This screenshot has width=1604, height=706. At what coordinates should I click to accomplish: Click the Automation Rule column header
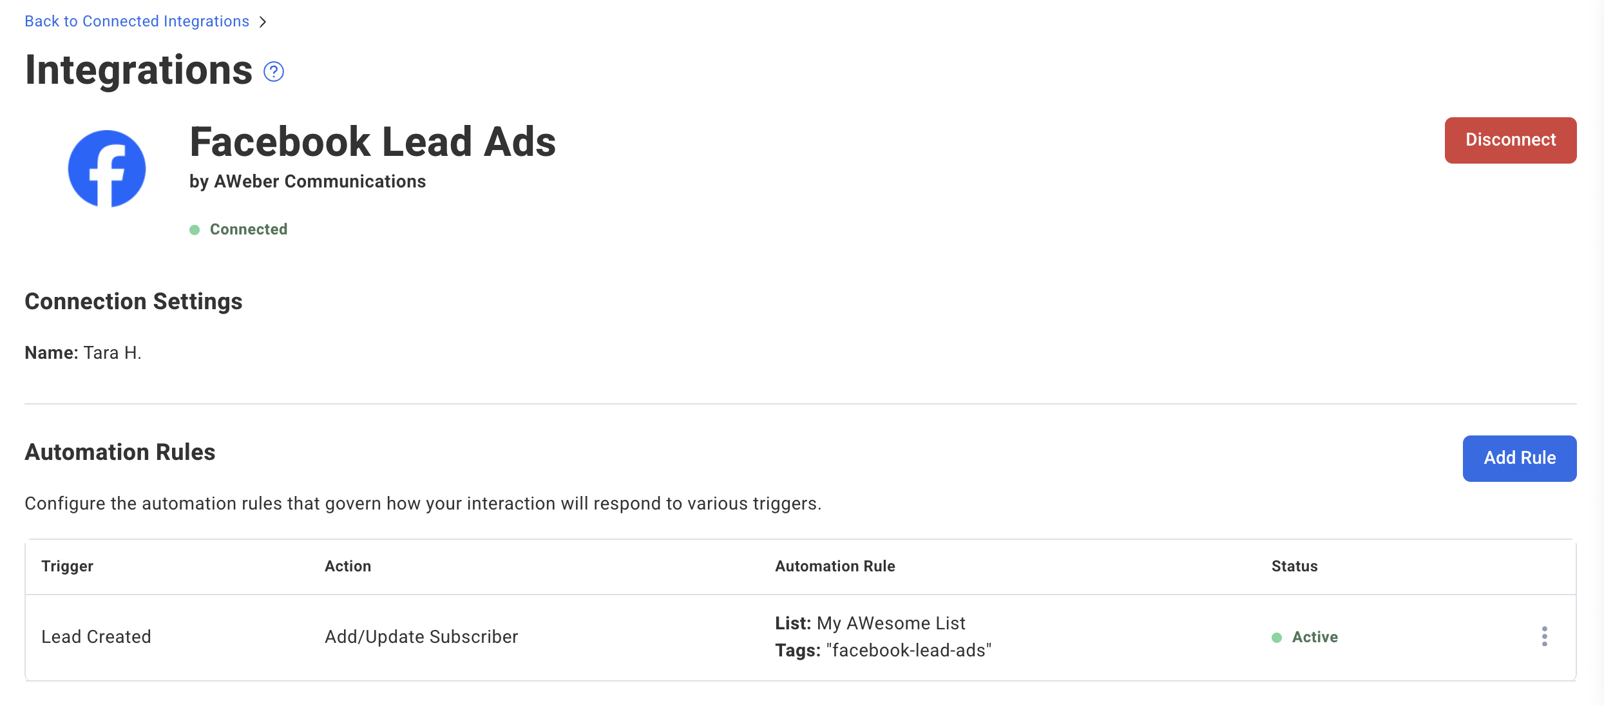point(835,566)
